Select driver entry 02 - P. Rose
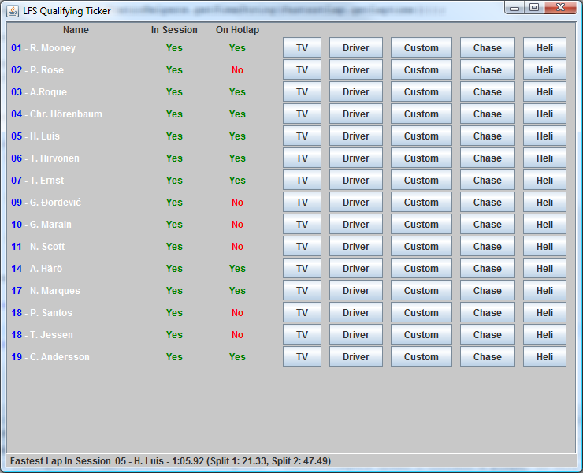 (37, 69)
